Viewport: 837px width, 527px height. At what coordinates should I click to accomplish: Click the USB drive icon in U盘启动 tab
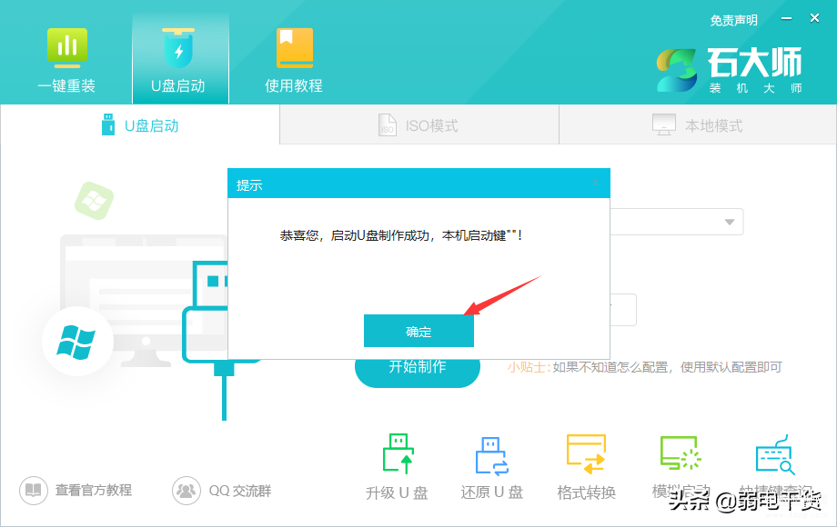click(x=108, y=124)
